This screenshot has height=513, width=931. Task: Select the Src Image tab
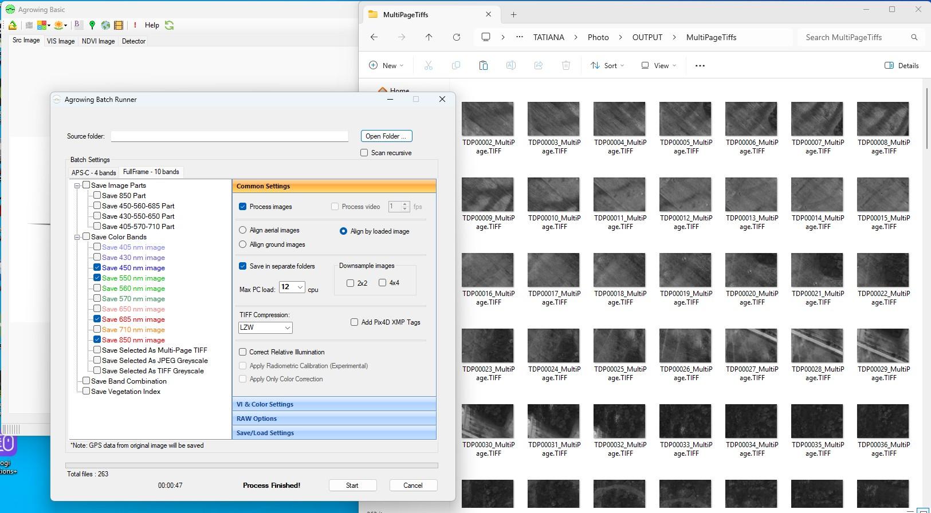26,41
